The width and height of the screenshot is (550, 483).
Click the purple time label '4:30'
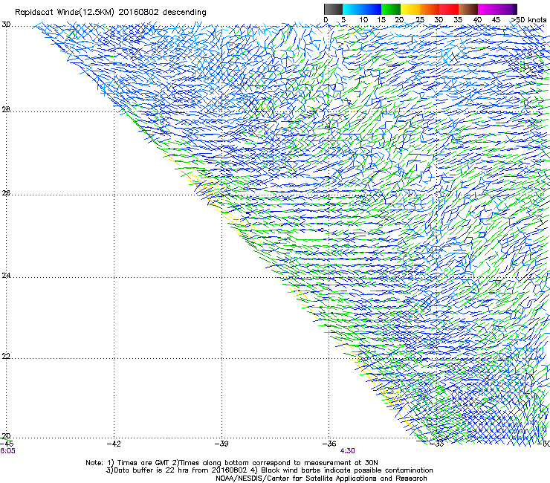(x=347, y=451)
